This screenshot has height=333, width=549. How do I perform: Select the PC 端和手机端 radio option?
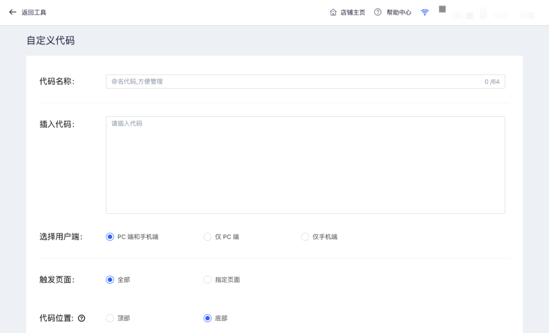pos(110,237)
